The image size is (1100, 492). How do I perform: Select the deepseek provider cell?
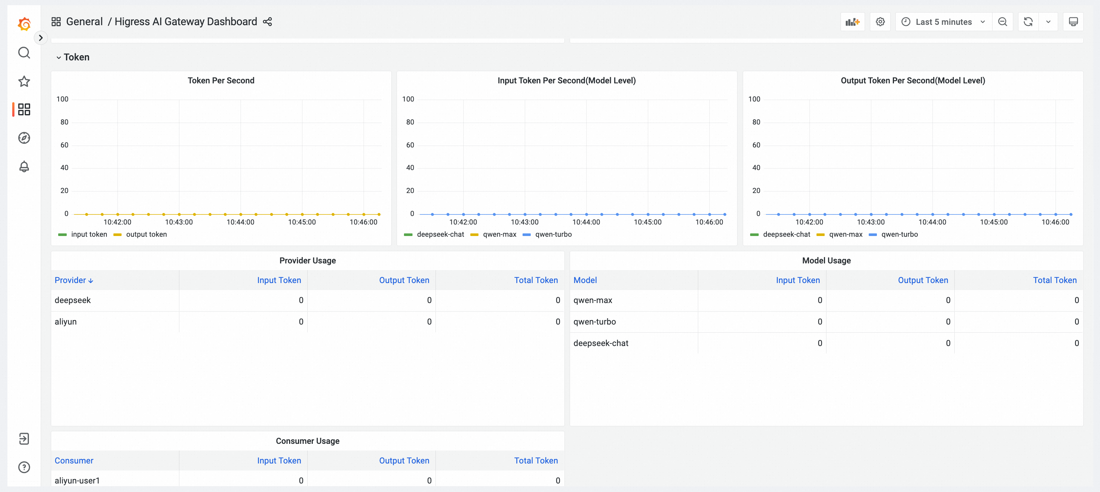pyautogui.click(x=115, y=300)
